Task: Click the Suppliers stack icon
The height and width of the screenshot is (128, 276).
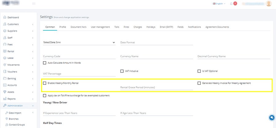Action: click(x=5, y=31)
